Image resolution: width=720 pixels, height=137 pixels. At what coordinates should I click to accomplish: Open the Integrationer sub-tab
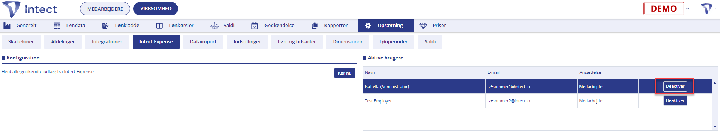[x=107, y=42]
